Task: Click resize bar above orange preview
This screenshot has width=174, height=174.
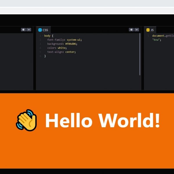Action: click(87, 92)
